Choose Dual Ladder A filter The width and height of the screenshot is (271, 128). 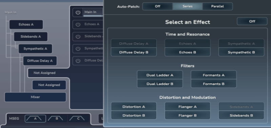point(160,75)
